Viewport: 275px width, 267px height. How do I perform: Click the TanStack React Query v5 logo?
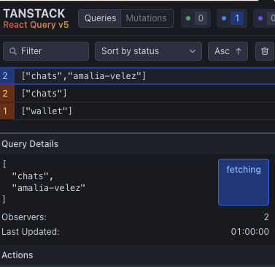point(36,18)
